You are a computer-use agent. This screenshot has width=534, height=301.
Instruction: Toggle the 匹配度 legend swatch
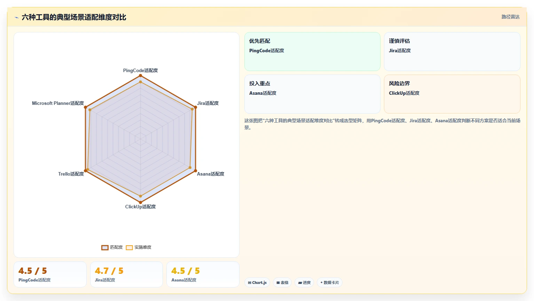pos(105,247)
